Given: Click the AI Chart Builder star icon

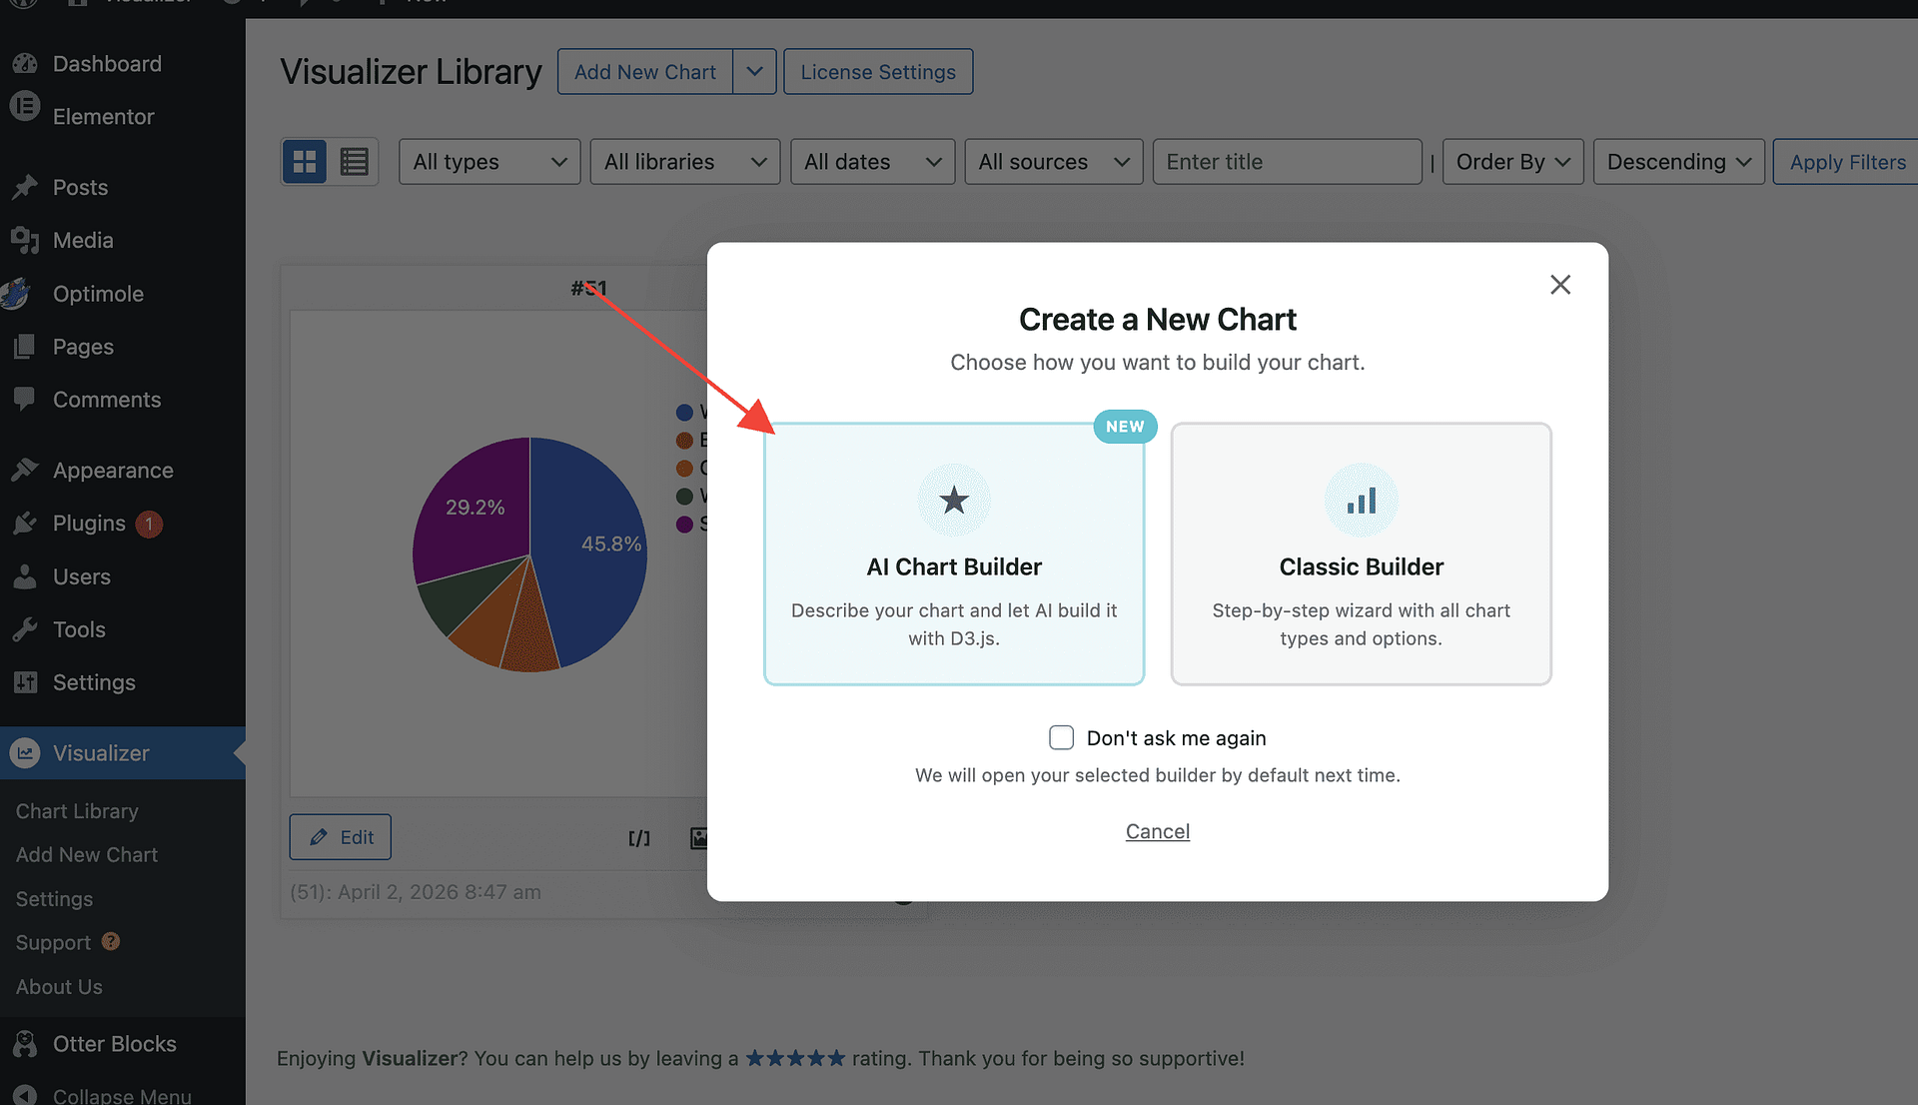Looking at the screenshot, I should pos(954,500).
